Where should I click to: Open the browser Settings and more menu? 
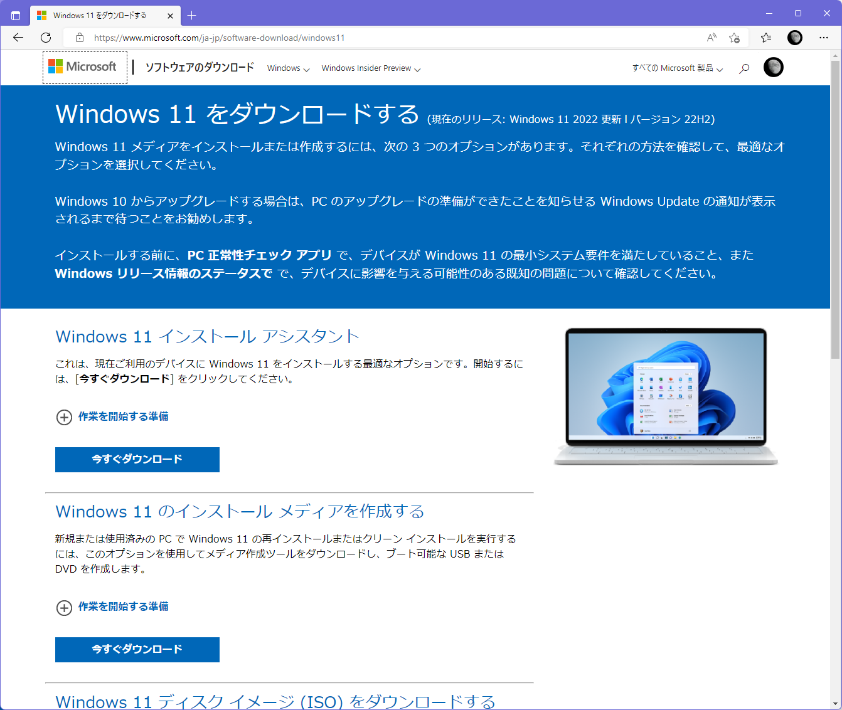click(x=824, y=38)
